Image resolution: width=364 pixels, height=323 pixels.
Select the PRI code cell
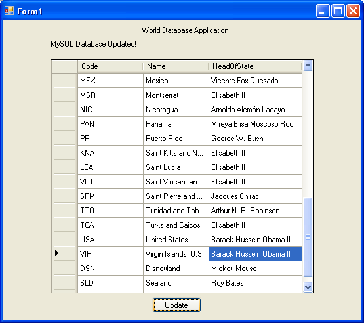[110, 139]
